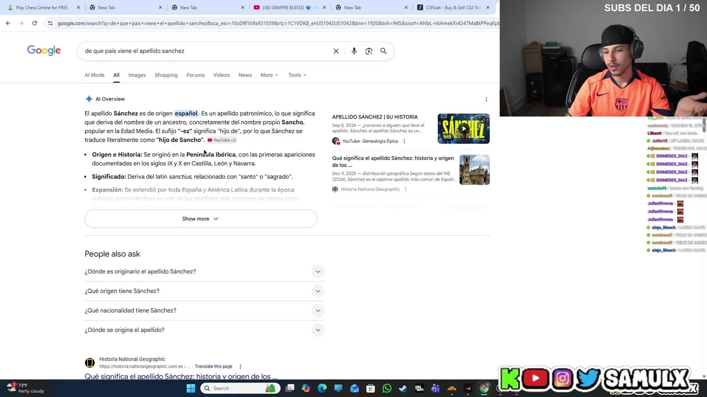This screenshot has width=707, height=397.
Task: Switch to AI Mode tab
Action: pos(94,75)
